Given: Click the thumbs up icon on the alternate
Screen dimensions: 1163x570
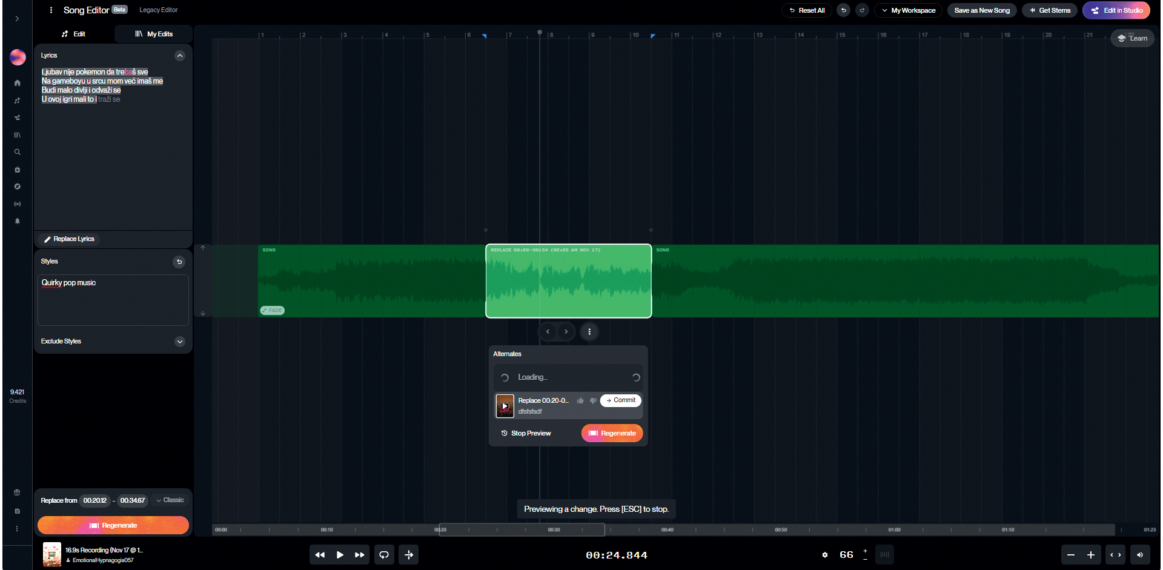Looking at the screenshot, I should [580, 400].
